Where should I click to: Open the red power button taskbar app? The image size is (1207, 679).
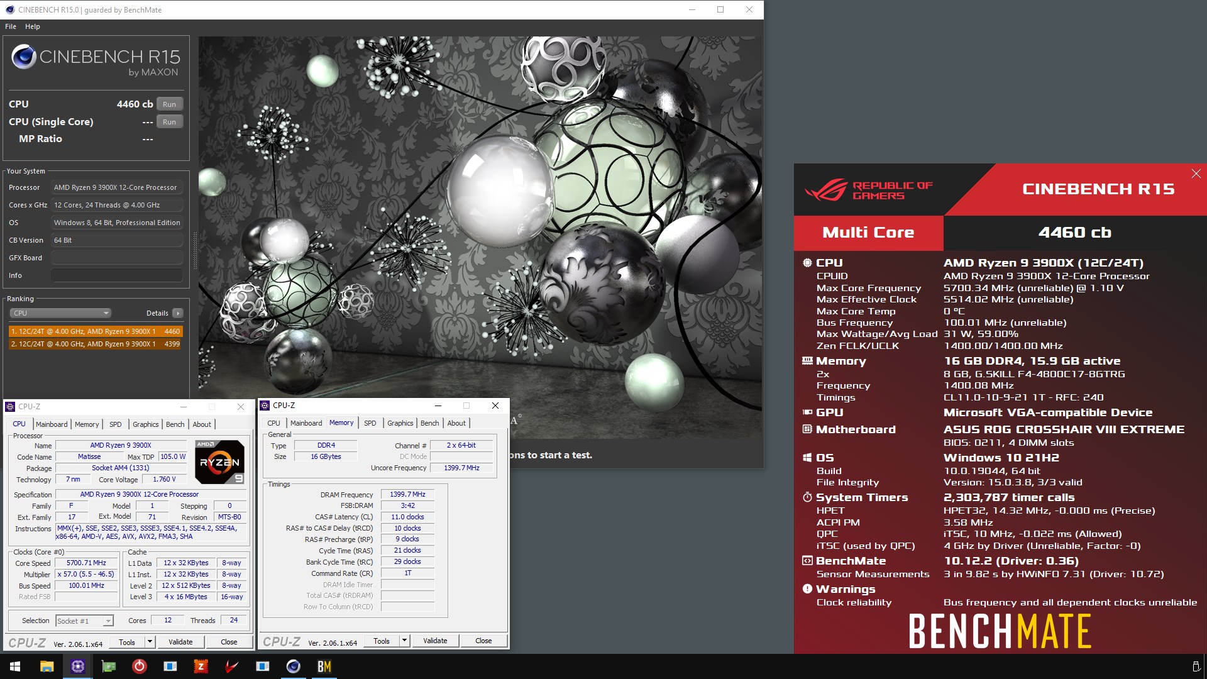[x=139, y=666]
